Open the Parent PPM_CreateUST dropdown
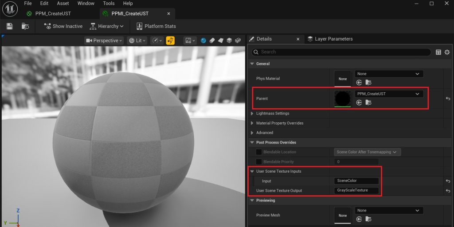This screenshot has height=227, width=454. click(x=389, y=94)
